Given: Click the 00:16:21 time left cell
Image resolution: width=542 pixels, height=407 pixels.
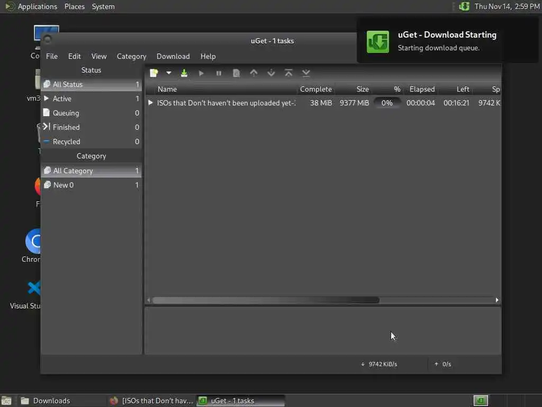Looking at the screenshot, I should (x=456, y=103).
